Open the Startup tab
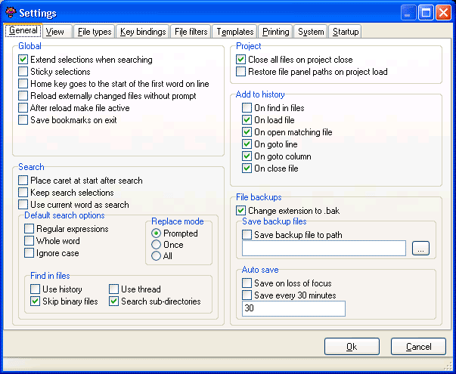 pyautogui.click(x=345, y=32)
